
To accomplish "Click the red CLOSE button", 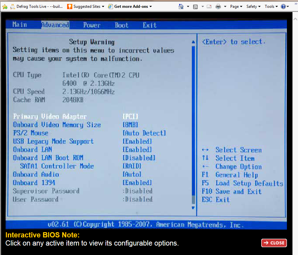I will (x=274, y=243).
